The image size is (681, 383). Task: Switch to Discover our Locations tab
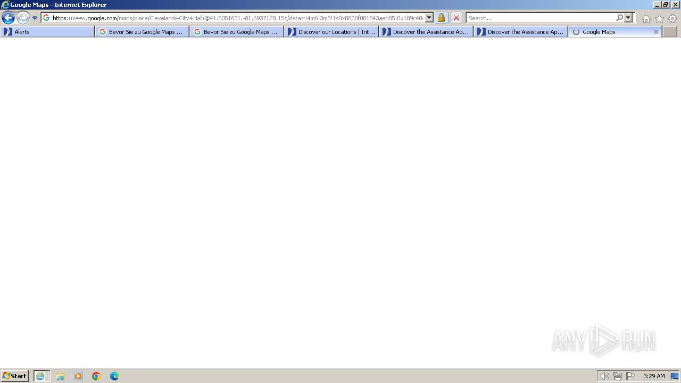click(x=331, y=32)
